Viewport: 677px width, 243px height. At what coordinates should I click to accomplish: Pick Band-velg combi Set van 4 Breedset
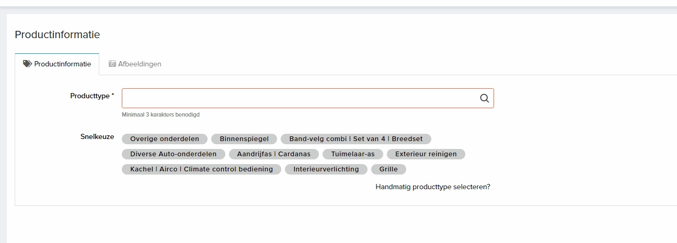click(355, 139)
